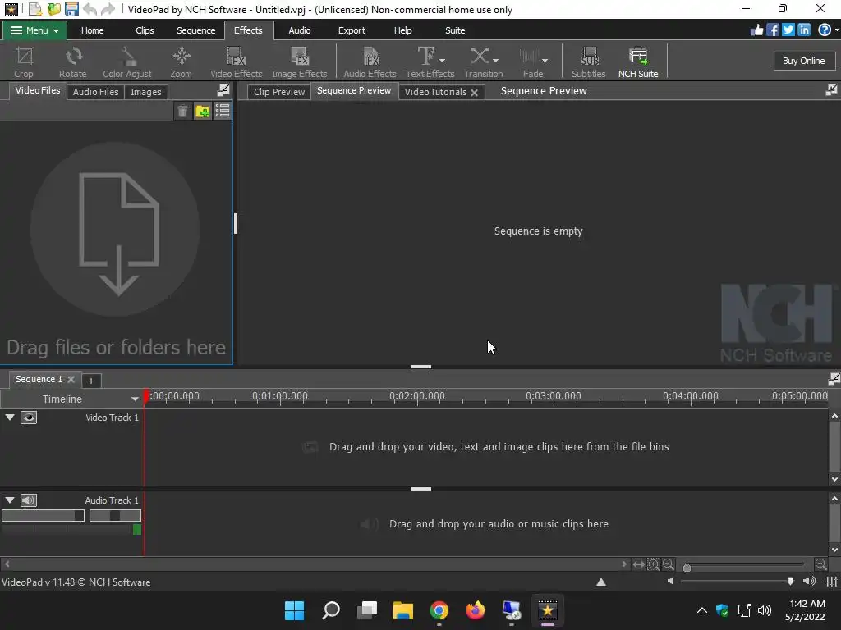Click the Transition icon
The width and height of the screenshot is (841, 630).
(479, 56)
